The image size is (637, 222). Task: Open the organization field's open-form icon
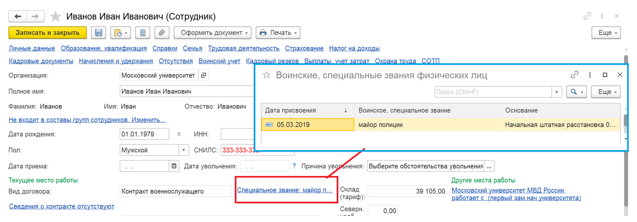coord(203,75)
